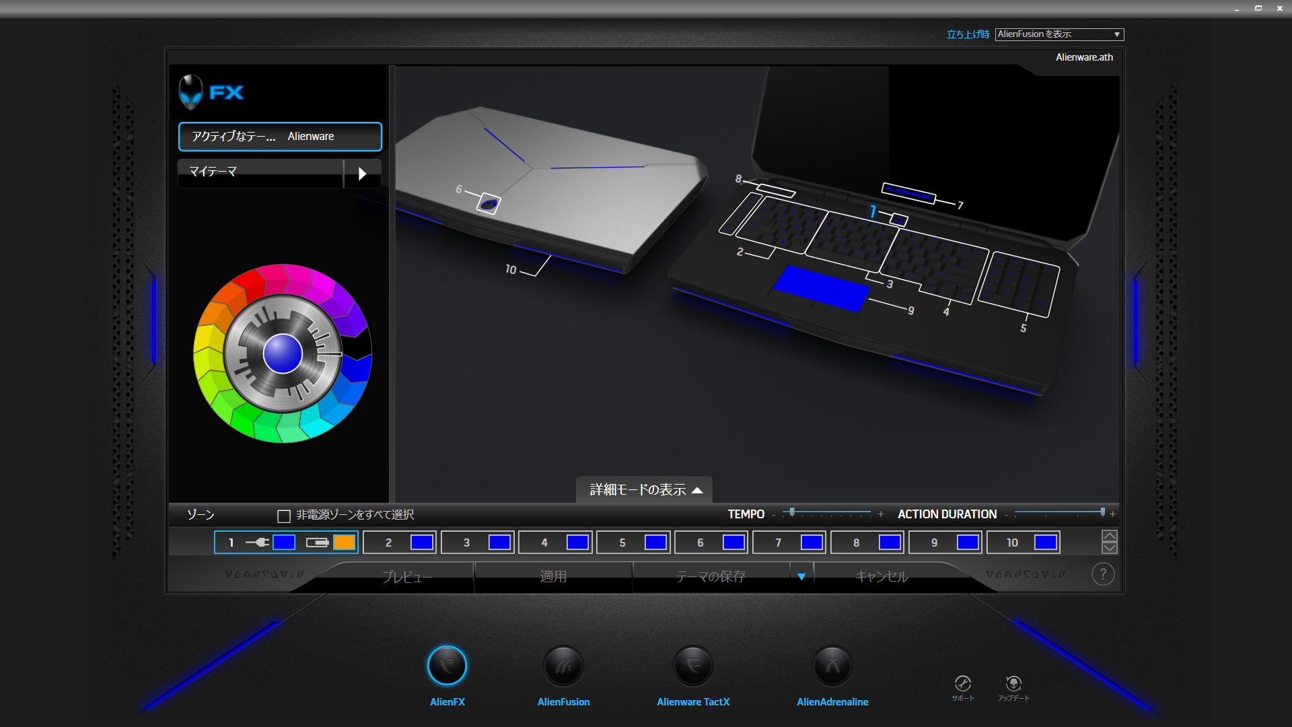Select zone 1 AC power plug icon
The width and height of the screenshot is (1292, 727).
[257, 543]
